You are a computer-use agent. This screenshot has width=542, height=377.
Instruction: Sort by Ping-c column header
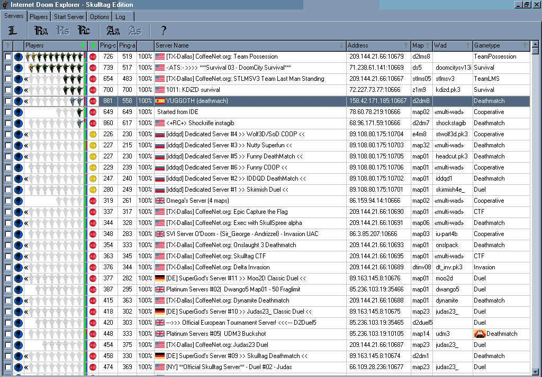pos(108,45)
